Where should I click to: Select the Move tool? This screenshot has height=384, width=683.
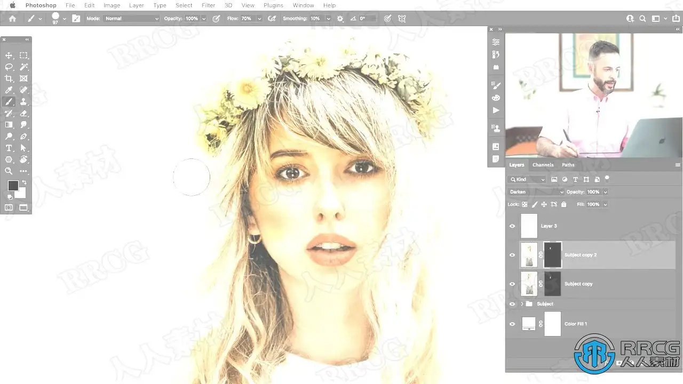(x=9, y=55)
